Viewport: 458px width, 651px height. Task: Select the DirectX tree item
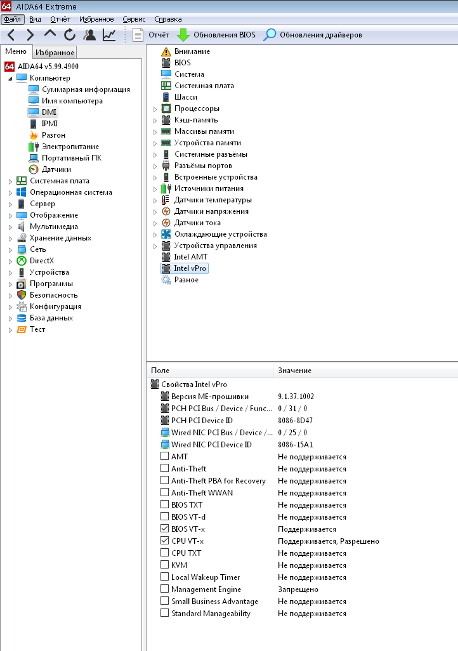point(36,261)
